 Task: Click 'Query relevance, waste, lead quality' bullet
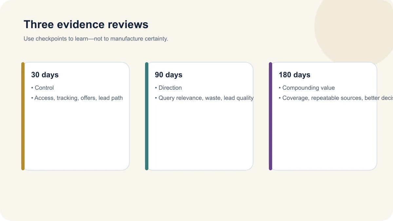click(x=204, y=98)
